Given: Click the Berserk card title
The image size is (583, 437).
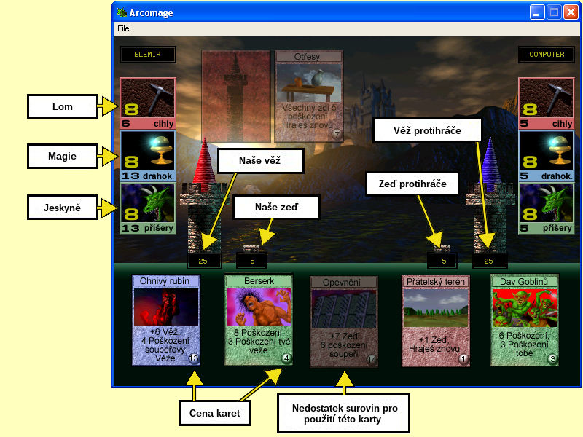Looking at the screenshot, I should 259,281.
